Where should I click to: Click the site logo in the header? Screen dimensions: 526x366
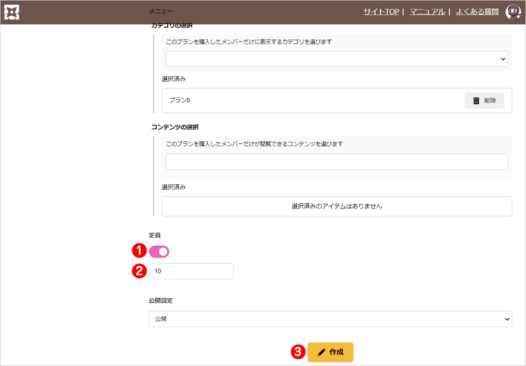tap(12, 12)
